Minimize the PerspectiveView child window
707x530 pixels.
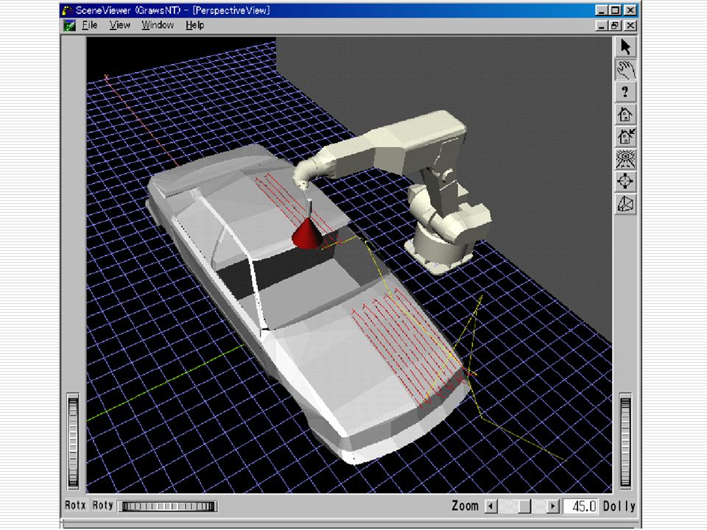tap(602, 26)
